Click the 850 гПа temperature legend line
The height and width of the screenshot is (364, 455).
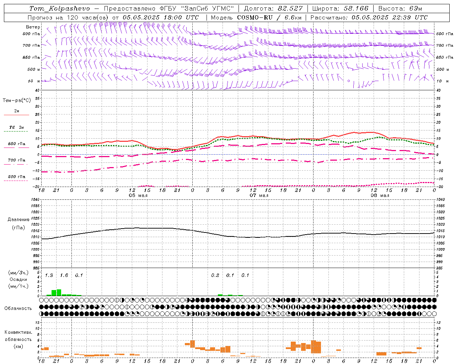[x=16, y=148]
